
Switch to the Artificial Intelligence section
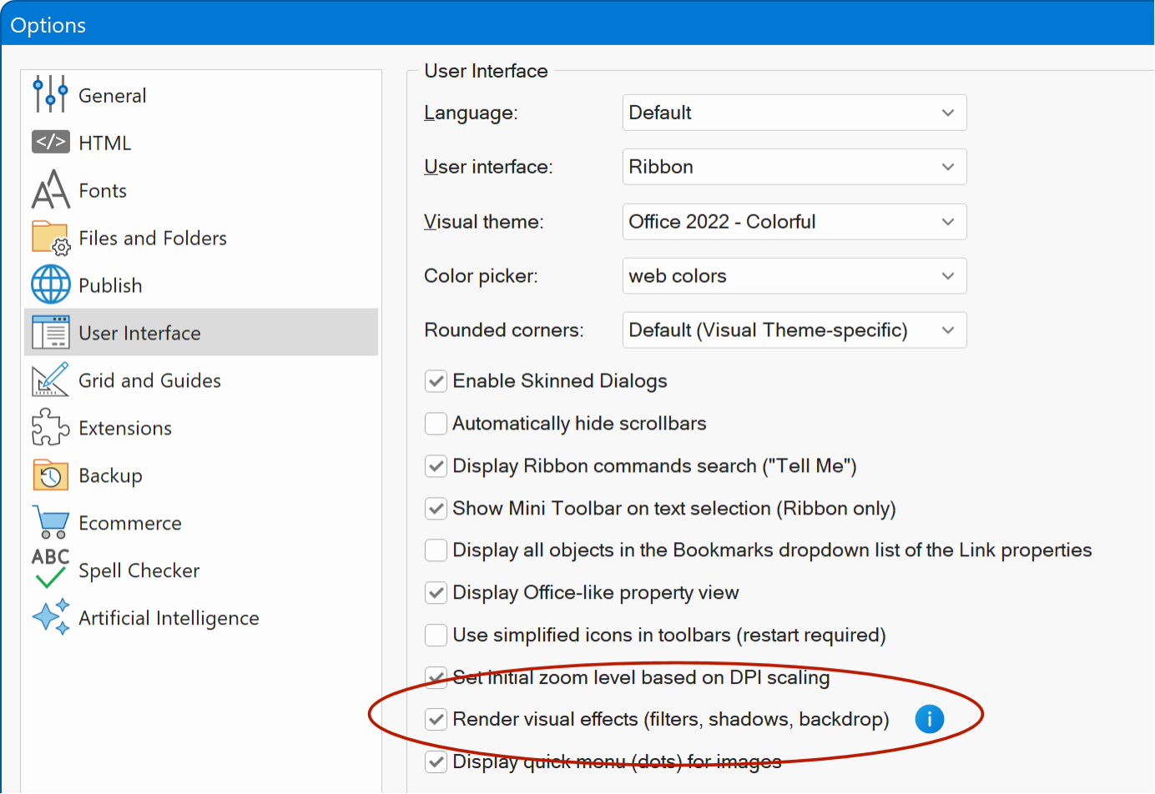[169, 618]
